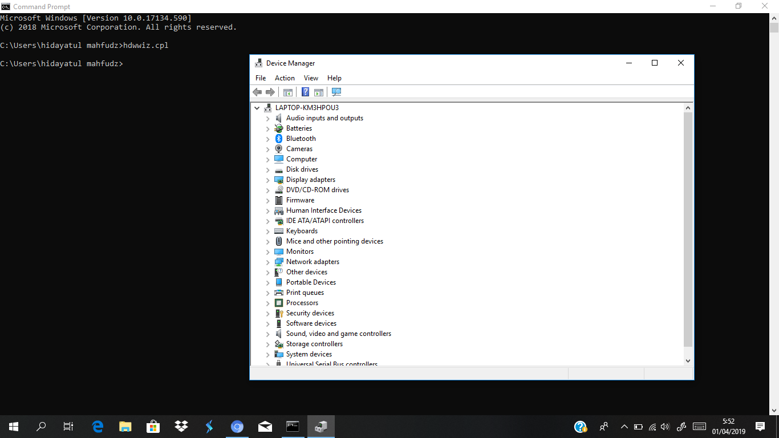Expand Audio inputs and outputs
This screenshot has height=438, width=779.
point(268,119)
